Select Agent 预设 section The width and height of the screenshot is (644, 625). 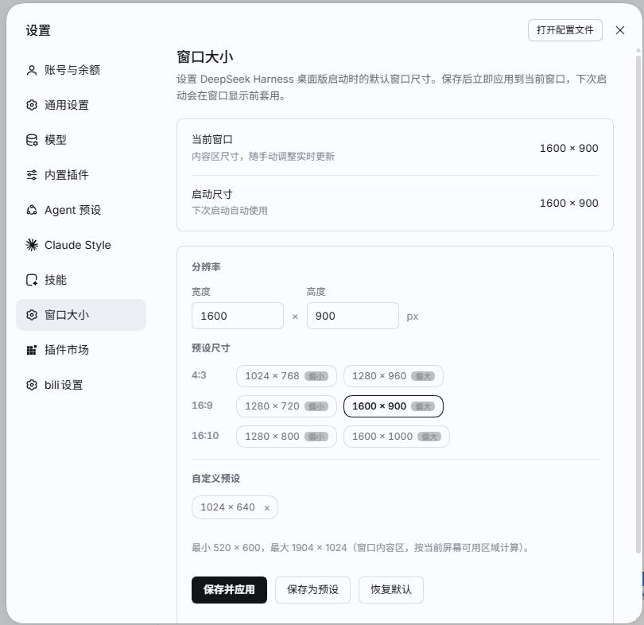[x=81, y=210]
